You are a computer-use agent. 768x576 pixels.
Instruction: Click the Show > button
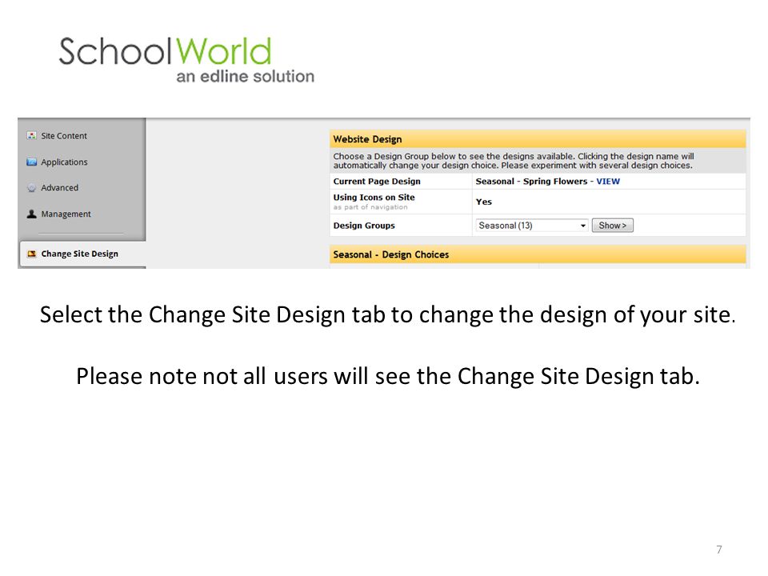point(612,226)
